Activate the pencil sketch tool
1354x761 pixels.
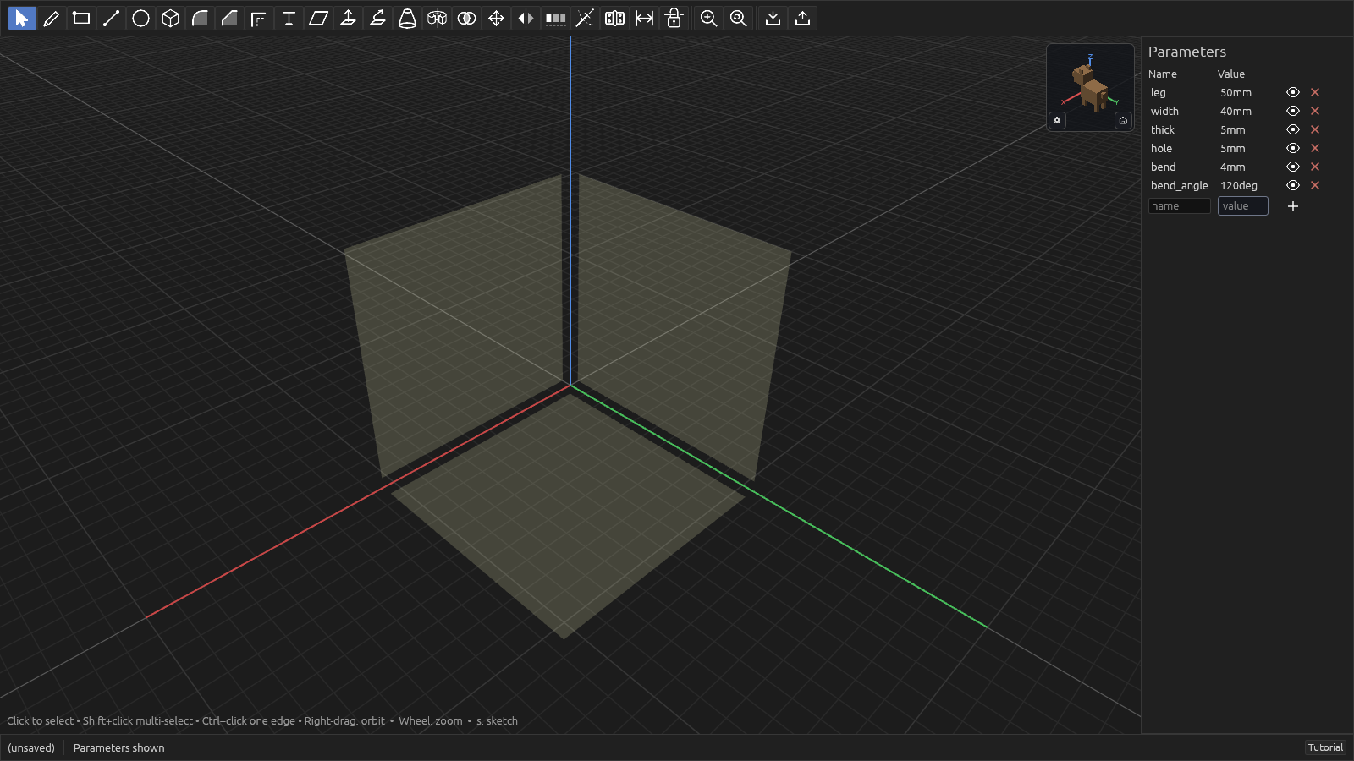[x=52, y=18]
